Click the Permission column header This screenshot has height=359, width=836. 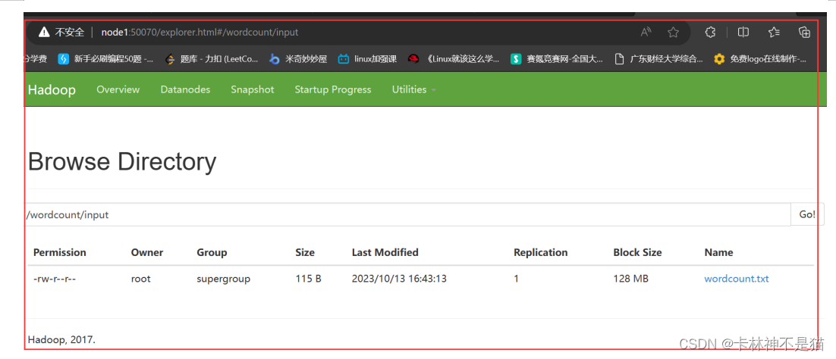tap(60, 252)
